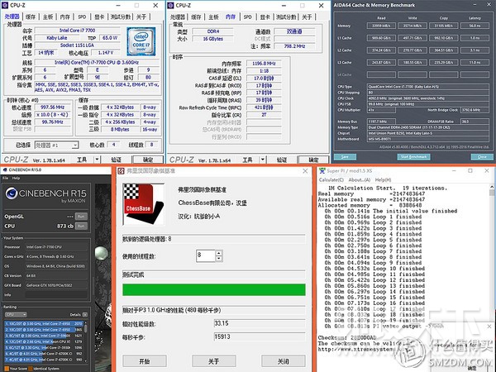Viewport: 496px width, 372px height.
Task: Click 'Intel Core i7 7700' name field in CPU-Z
Action: pyautogui.click(x=77, y=31)
